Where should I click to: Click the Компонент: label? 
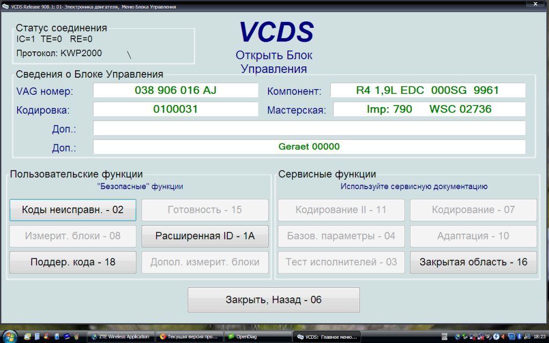[x=294, y=91]
